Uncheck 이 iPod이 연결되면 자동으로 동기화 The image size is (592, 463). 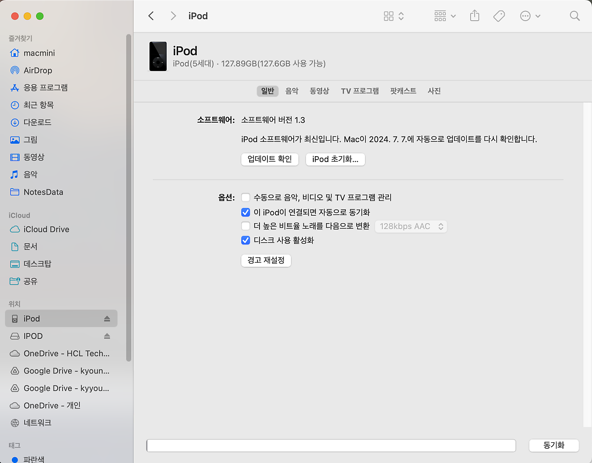click(x=246, y=212)
